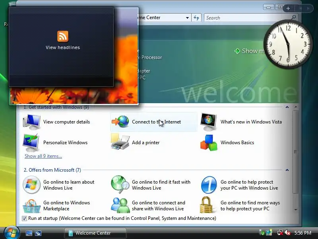Collapse the Offers from Microsoft section
This screenshot has height=239, width=318.
287,170
